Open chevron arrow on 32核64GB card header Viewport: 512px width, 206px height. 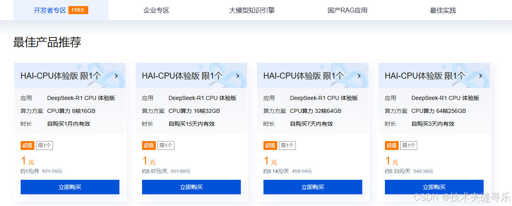[359, 75]
